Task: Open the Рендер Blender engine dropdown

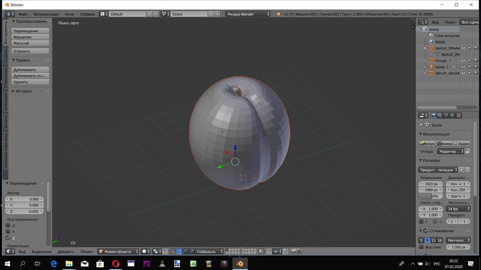Action: (248, 14)
